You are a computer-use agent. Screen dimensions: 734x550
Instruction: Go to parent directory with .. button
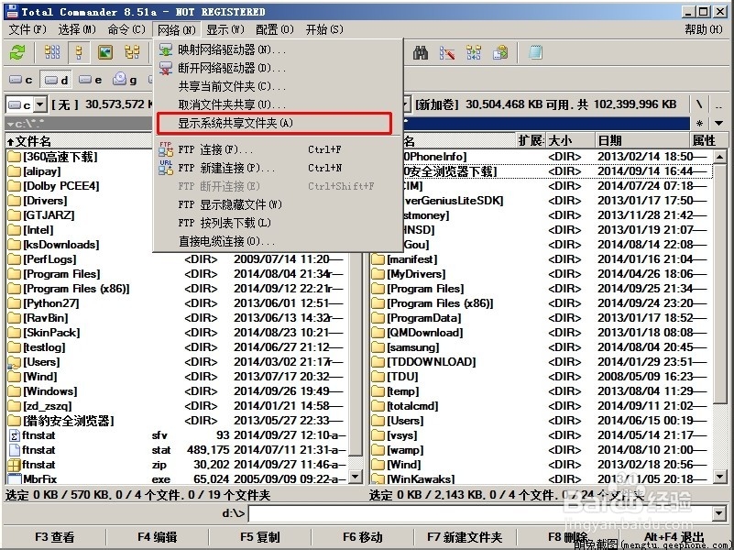(x=718, y=104)
